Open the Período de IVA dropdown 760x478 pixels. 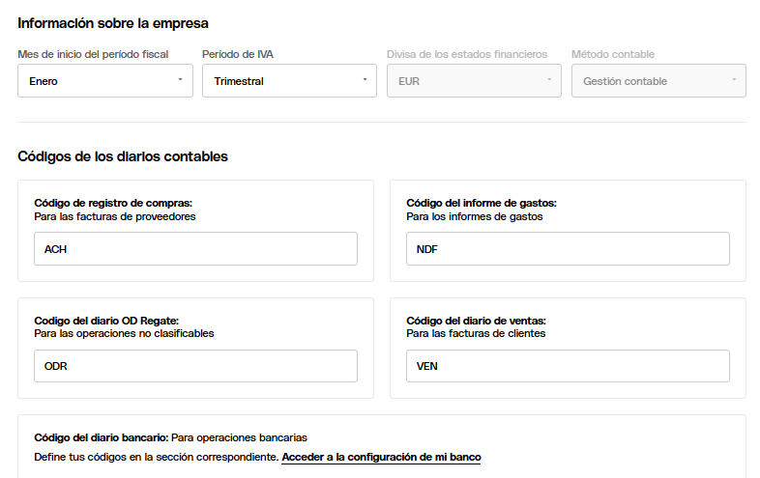pos(289,81)
